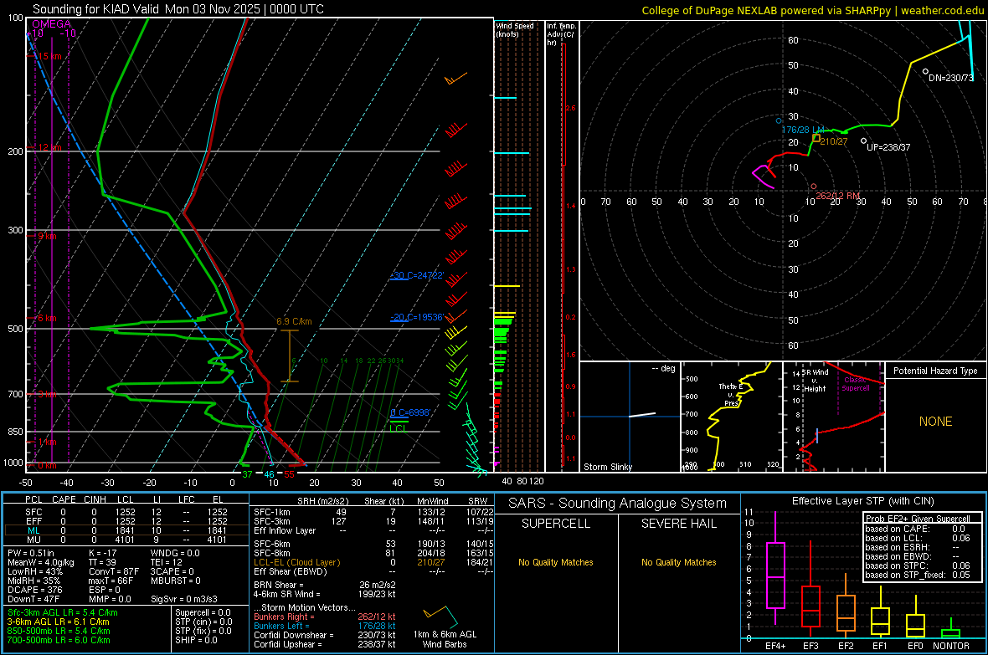Click the STP (cin) = 0.0 value
The width and height of the screenshot is (988, 655).
(x=203, y=622)
